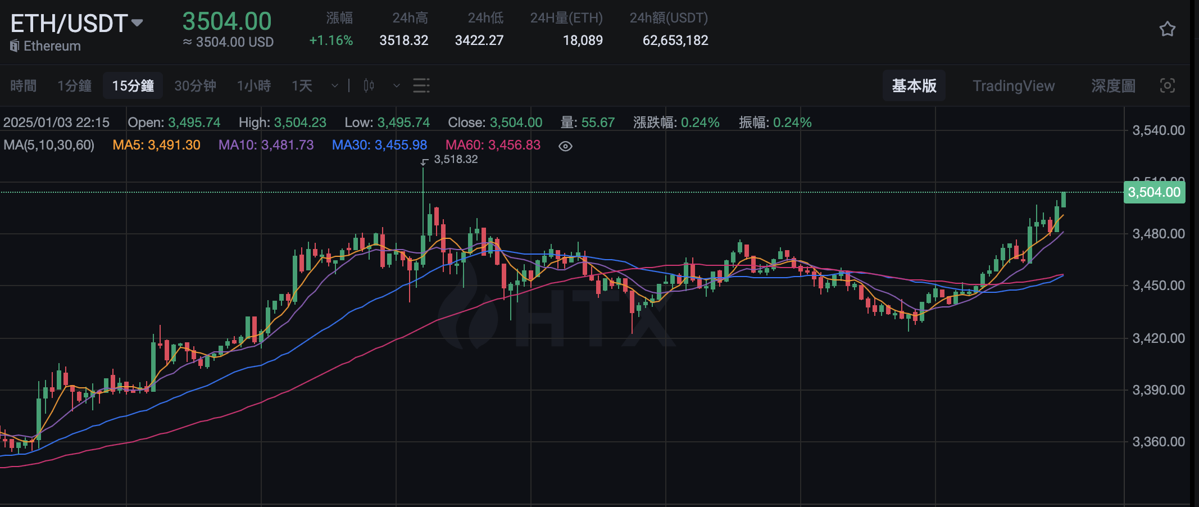Select the candlestick chart style icon

pyautogui.click(x=368, y=85)
